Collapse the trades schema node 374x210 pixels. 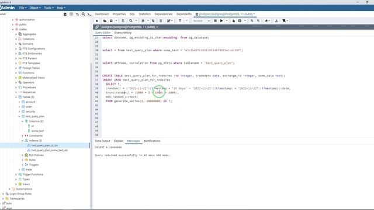point(13,29)
